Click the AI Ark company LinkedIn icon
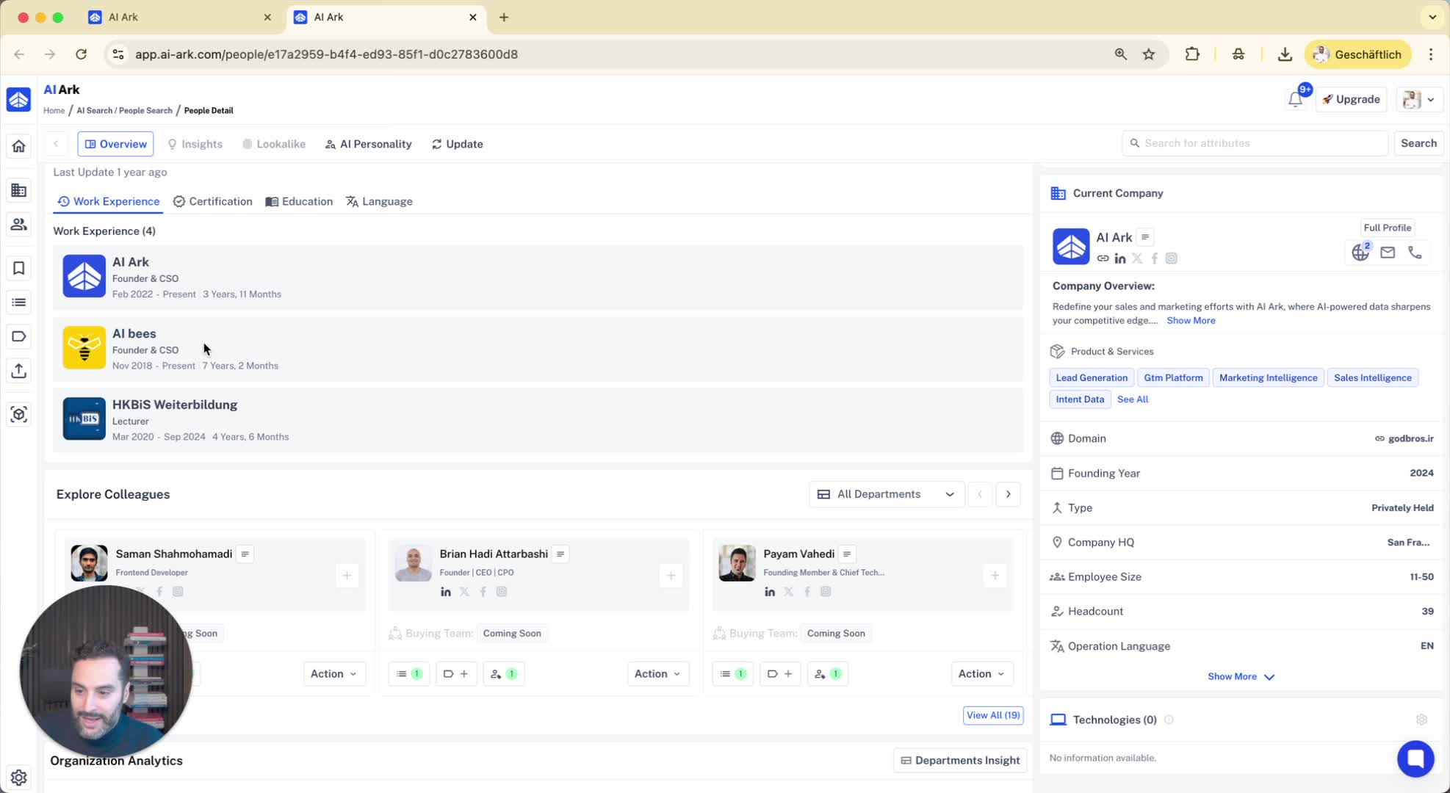The image size is (1450, 793). [x=1119, y=258]
